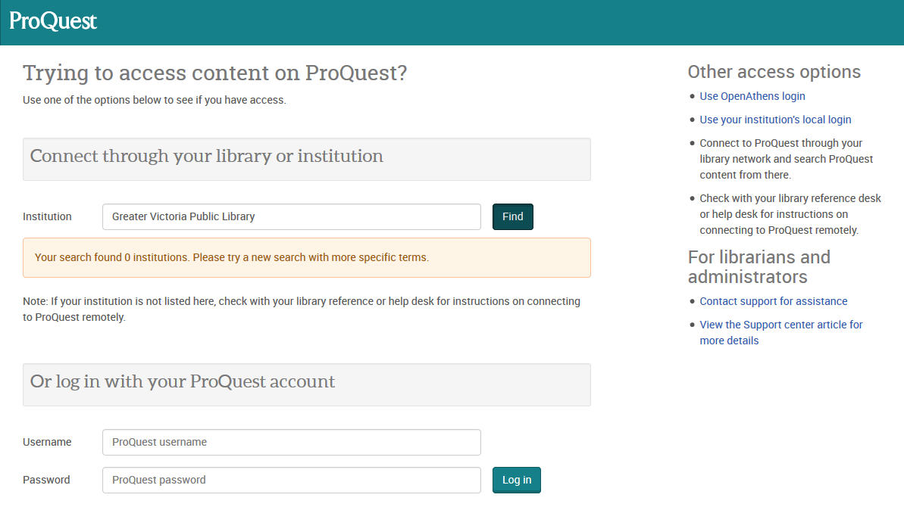Click the Other access options heading
The image size is (904, 507).
[x=774, y=72]
